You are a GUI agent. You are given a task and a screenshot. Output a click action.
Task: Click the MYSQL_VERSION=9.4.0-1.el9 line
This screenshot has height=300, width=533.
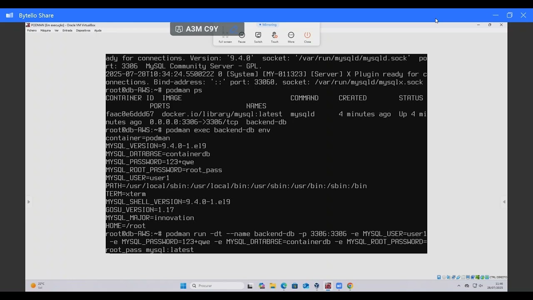pos(156,146)
